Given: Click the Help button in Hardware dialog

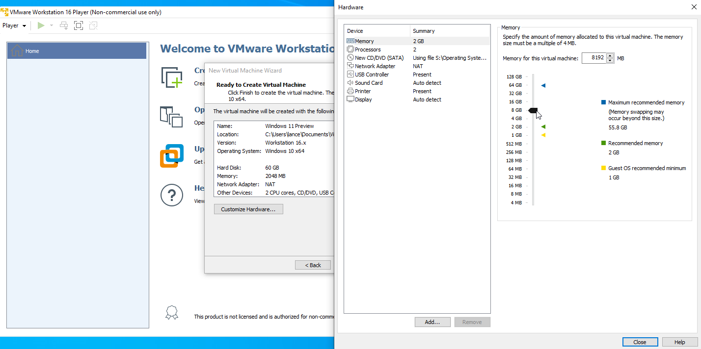Looking at the screenshot, I should 680,342.
